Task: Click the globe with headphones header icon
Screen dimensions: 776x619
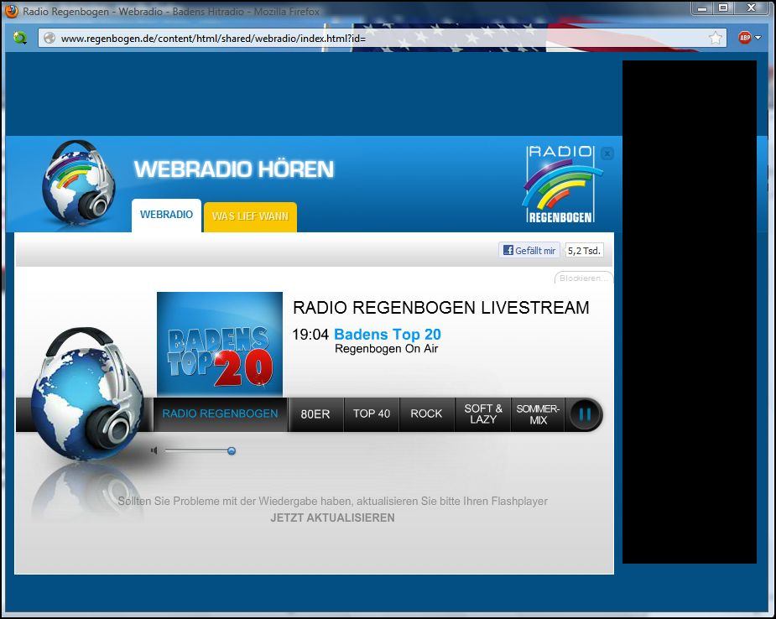Action: [79, 182]
